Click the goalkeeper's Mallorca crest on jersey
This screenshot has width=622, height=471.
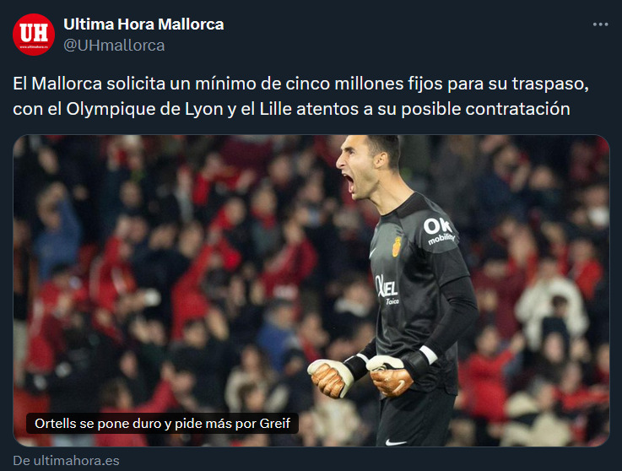click(397, 246)
